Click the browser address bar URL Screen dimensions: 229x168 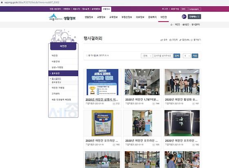tap(32, 2)
